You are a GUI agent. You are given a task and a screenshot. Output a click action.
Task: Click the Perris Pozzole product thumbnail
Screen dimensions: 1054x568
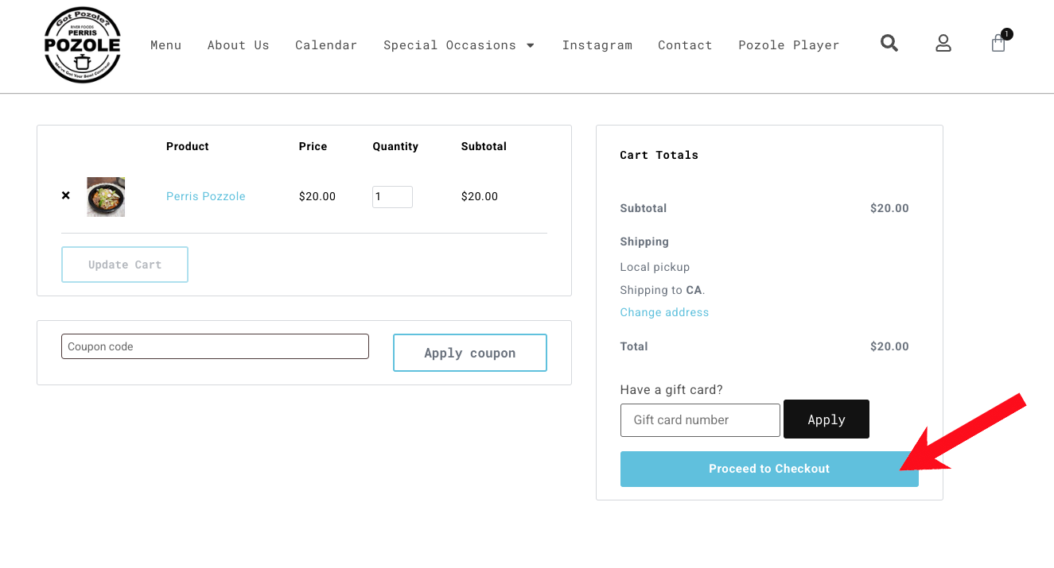[106, 196]
